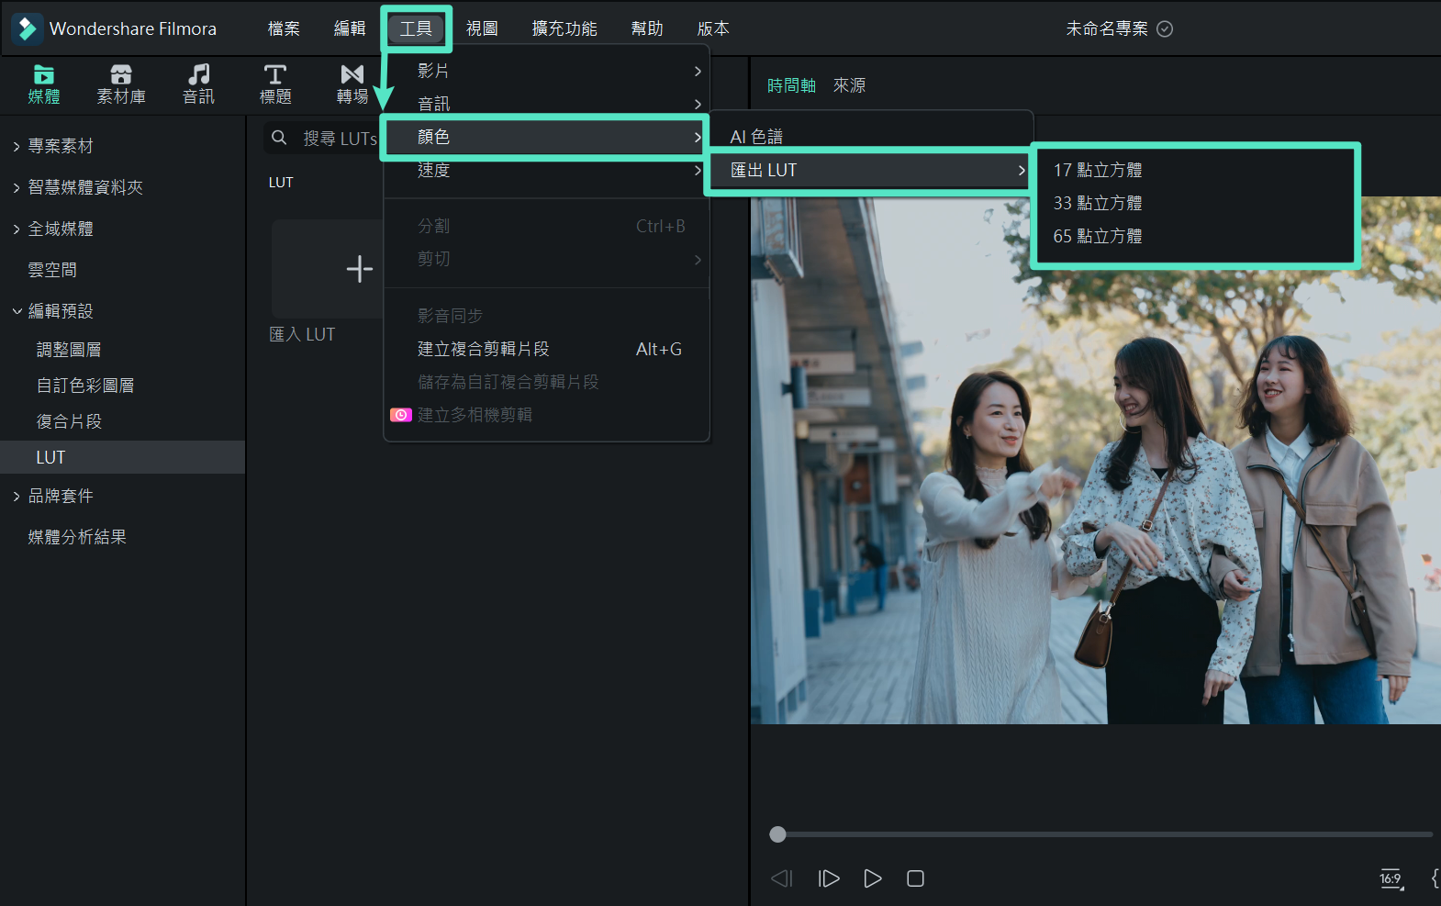Collapse the 編輯預設 section
Image resolution: width=1441 pixels, height=906 pixels.
pyautogui.click(x=17, y=311)
